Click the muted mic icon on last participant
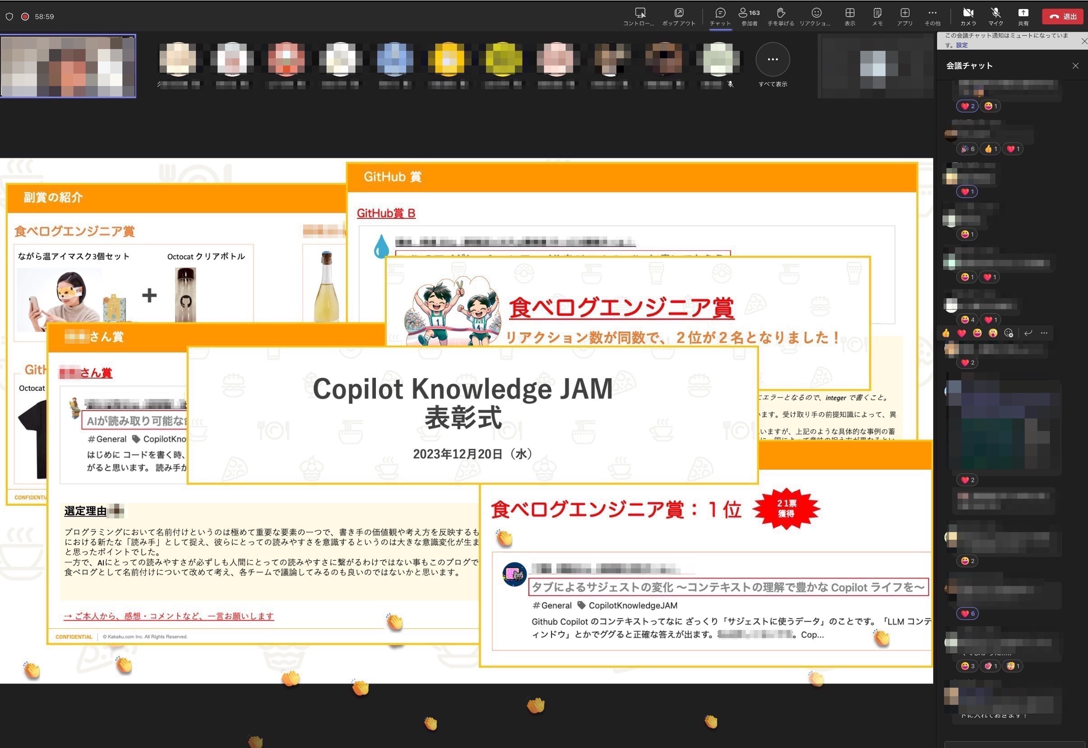 click(x=730, y=84)
